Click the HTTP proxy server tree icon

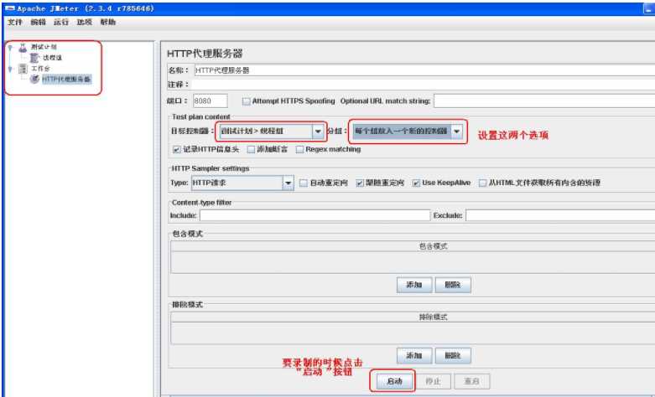click(34, 80)
